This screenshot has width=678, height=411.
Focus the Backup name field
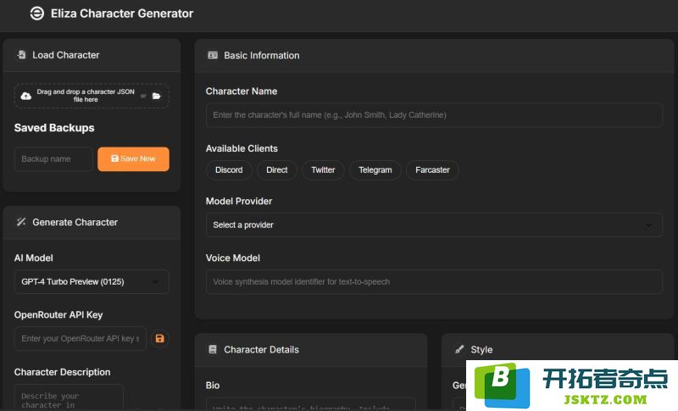(53, 159)
